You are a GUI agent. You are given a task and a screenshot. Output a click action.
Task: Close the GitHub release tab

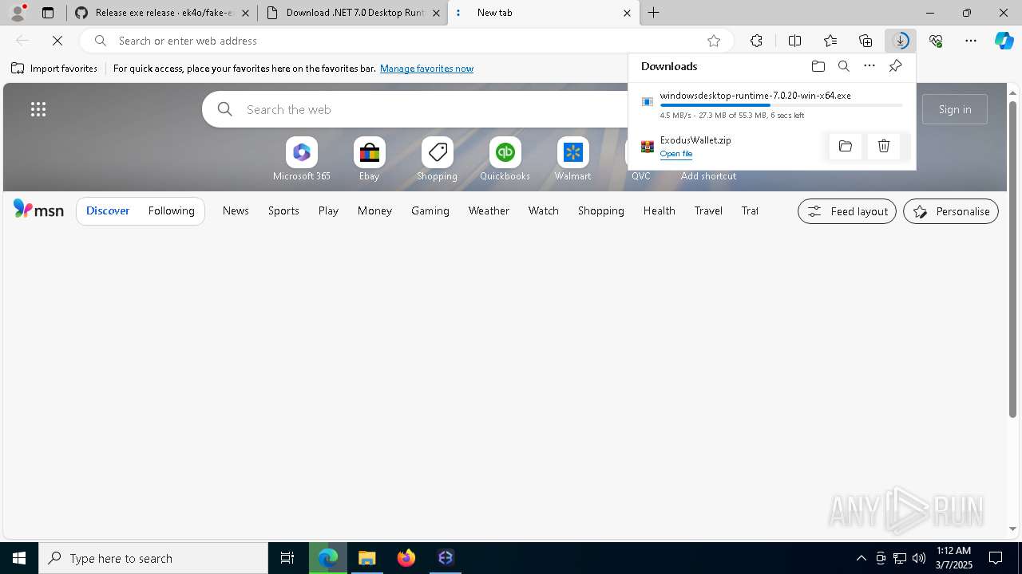click(245, 13)
